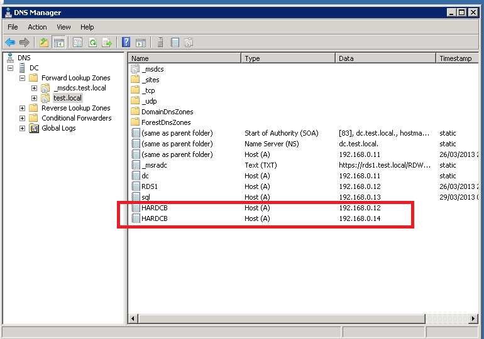Viewport: 484px width, 339px height.
Task: Select the DC server icon in tree
Action: [x=22, y=68]
